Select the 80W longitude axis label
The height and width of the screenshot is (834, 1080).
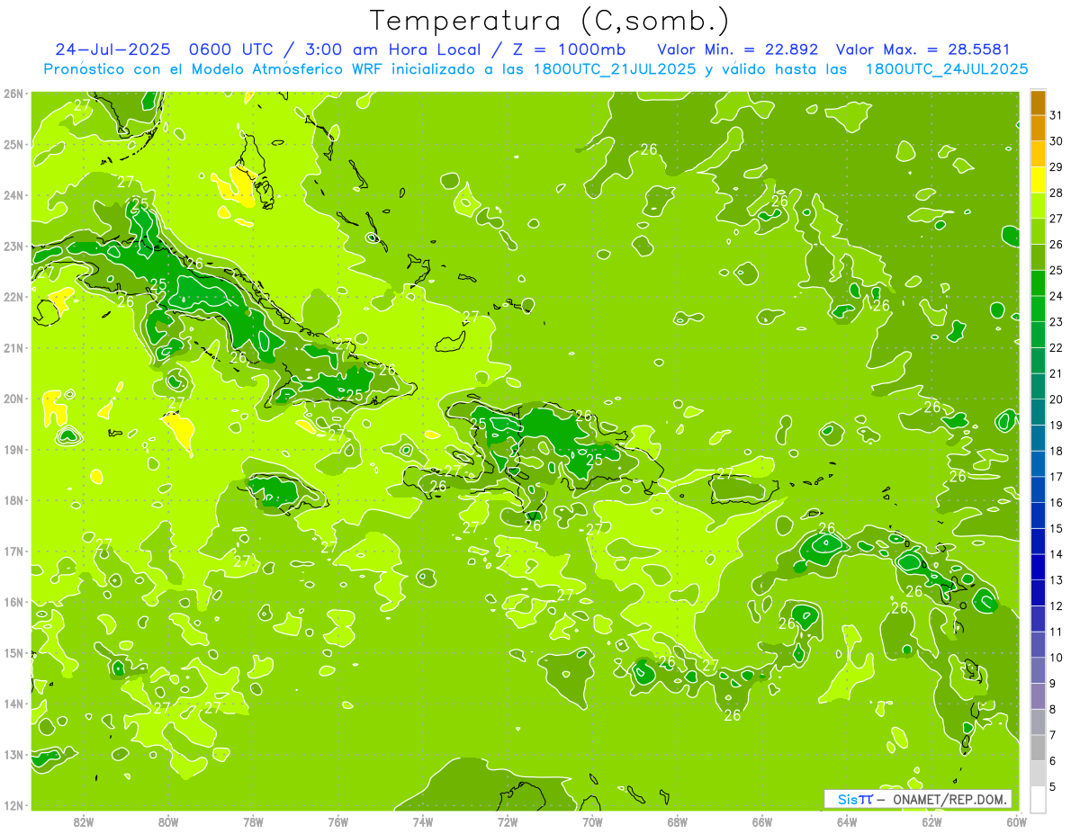pos(168,821)
